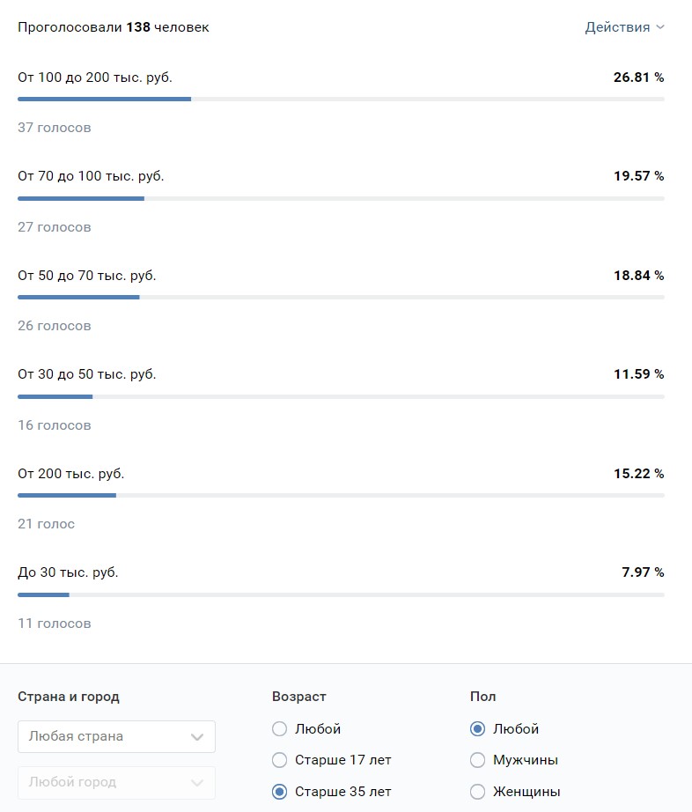The width and height of the screenshot is (692, 812).
Task: Filter voters by Мужчины
Action: tap(478, 760)
